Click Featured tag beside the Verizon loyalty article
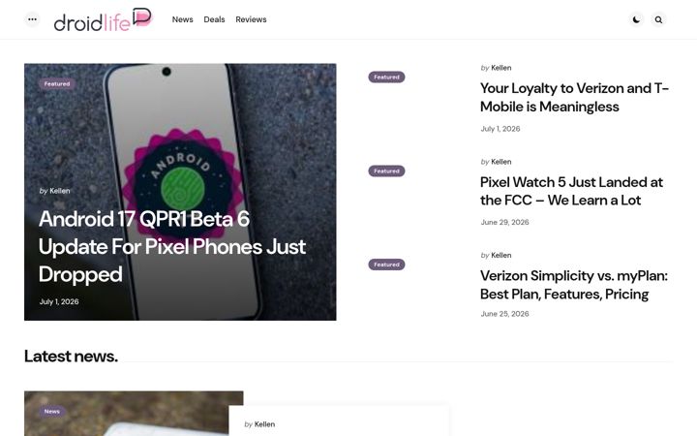697x436 pixels. click(386, 77)
